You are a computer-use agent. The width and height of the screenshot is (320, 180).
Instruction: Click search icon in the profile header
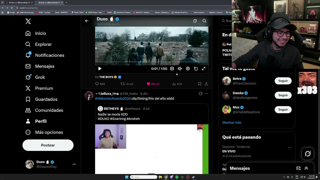tap(204, 21)
